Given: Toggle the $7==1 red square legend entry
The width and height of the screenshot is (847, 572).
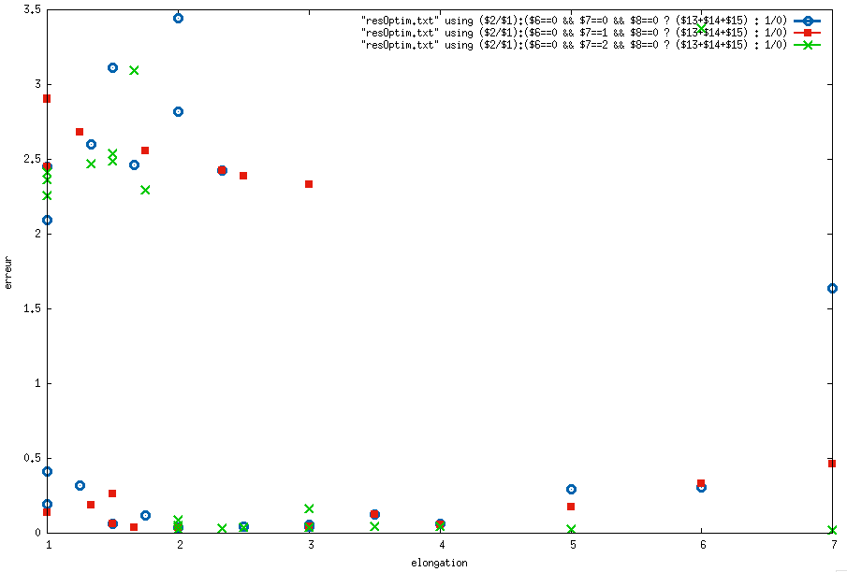Looking at the screenshot, I should (573, 32).
